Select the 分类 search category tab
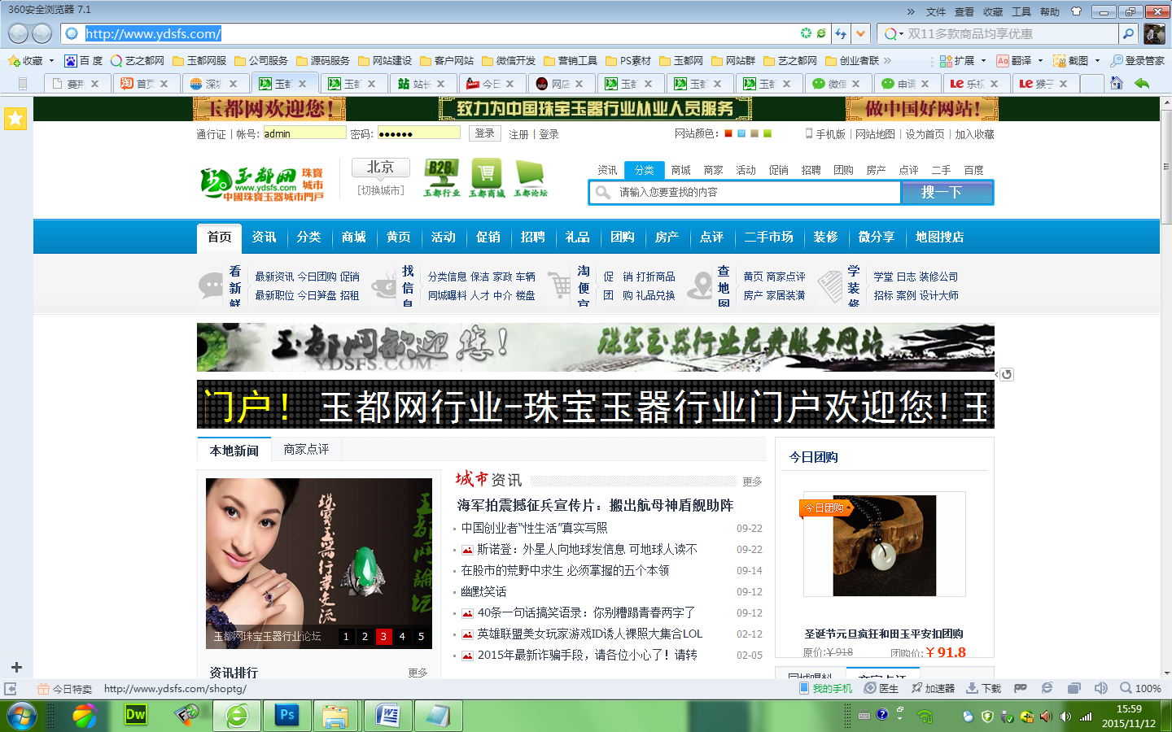 coord(644,170)
